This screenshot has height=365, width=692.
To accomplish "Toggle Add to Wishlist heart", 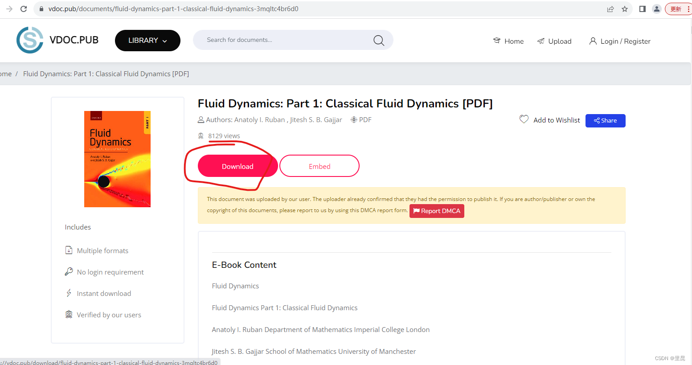I will (x=524, y=119).
